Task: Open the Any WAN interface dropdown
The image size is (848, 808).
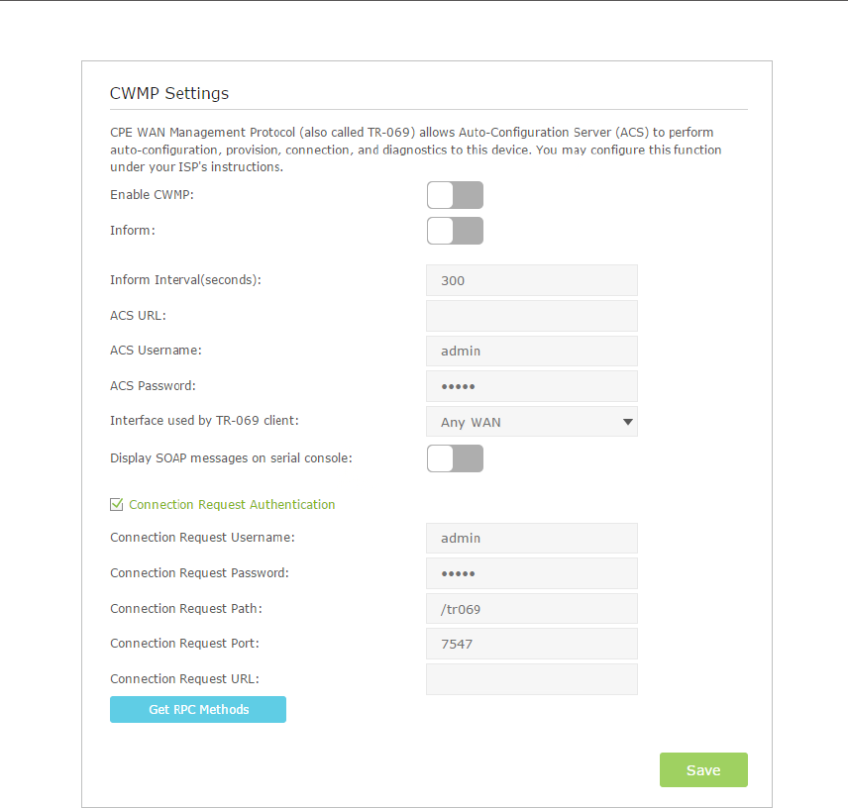Action: (532, 422)
